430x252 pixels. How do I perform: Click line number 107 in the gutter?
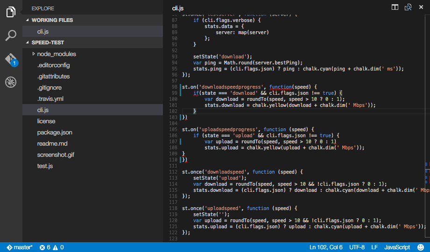pos(173,141)
